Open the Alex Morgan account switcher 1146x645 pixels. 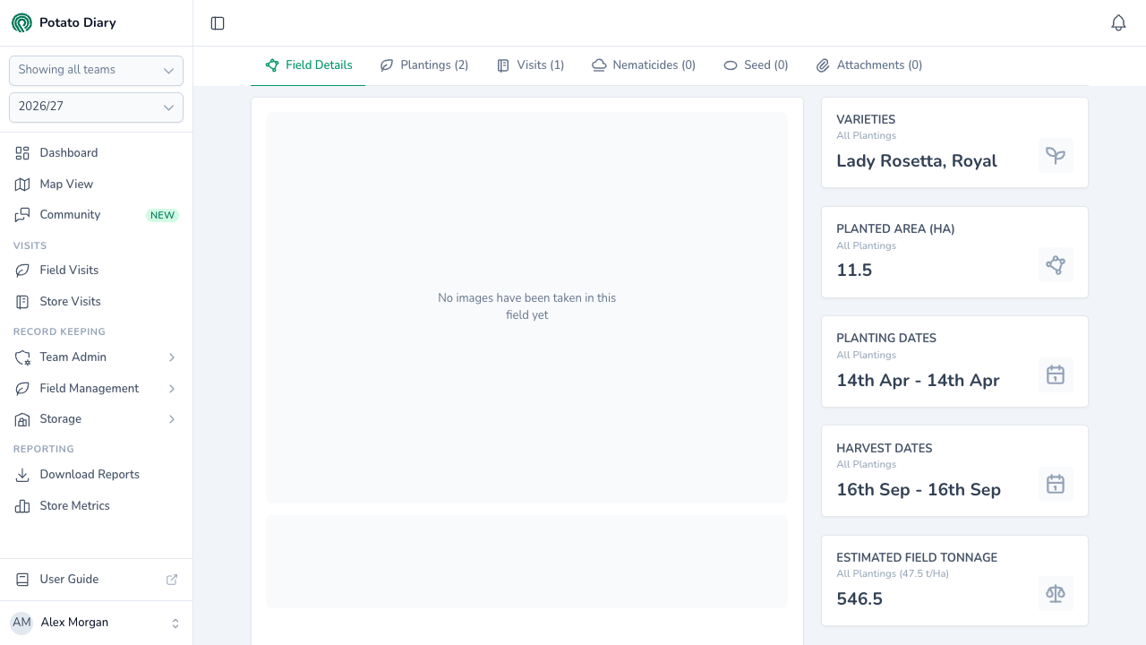[96, 623]
